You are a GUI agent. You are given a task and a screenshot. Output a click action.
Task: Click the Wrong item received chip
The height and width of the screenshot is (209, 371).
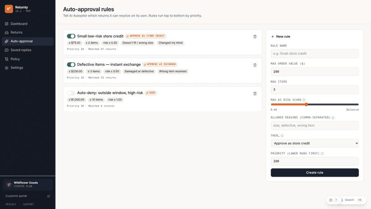(x=173, y=71)
